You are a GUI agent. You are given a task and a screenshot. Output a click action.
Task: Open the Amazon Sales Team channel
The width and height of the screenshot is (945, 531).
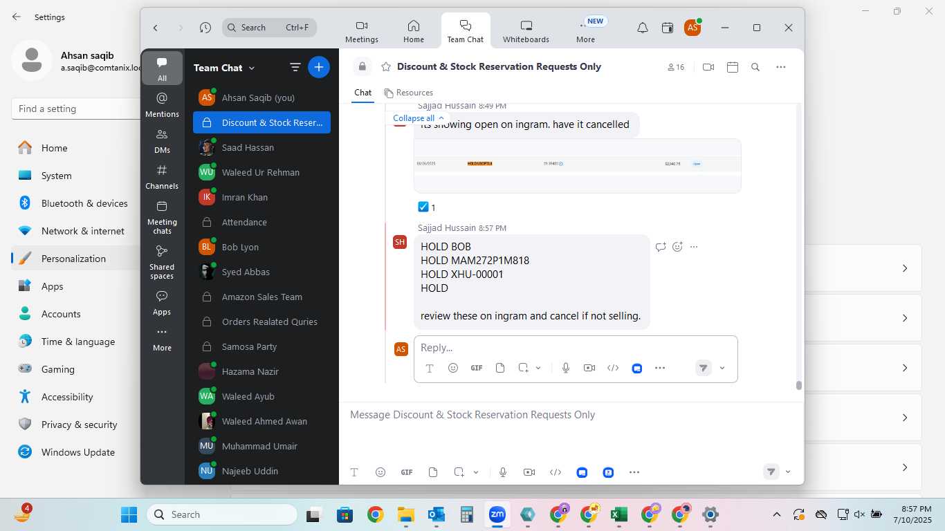[262, 297]
